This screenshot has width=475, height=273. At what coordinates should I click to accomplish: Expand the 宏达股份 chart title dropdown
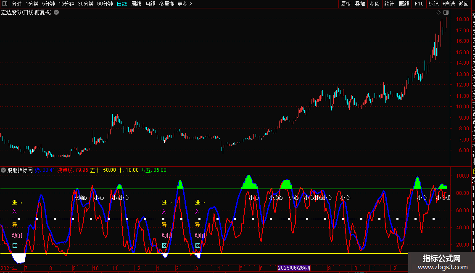point(56,13)
